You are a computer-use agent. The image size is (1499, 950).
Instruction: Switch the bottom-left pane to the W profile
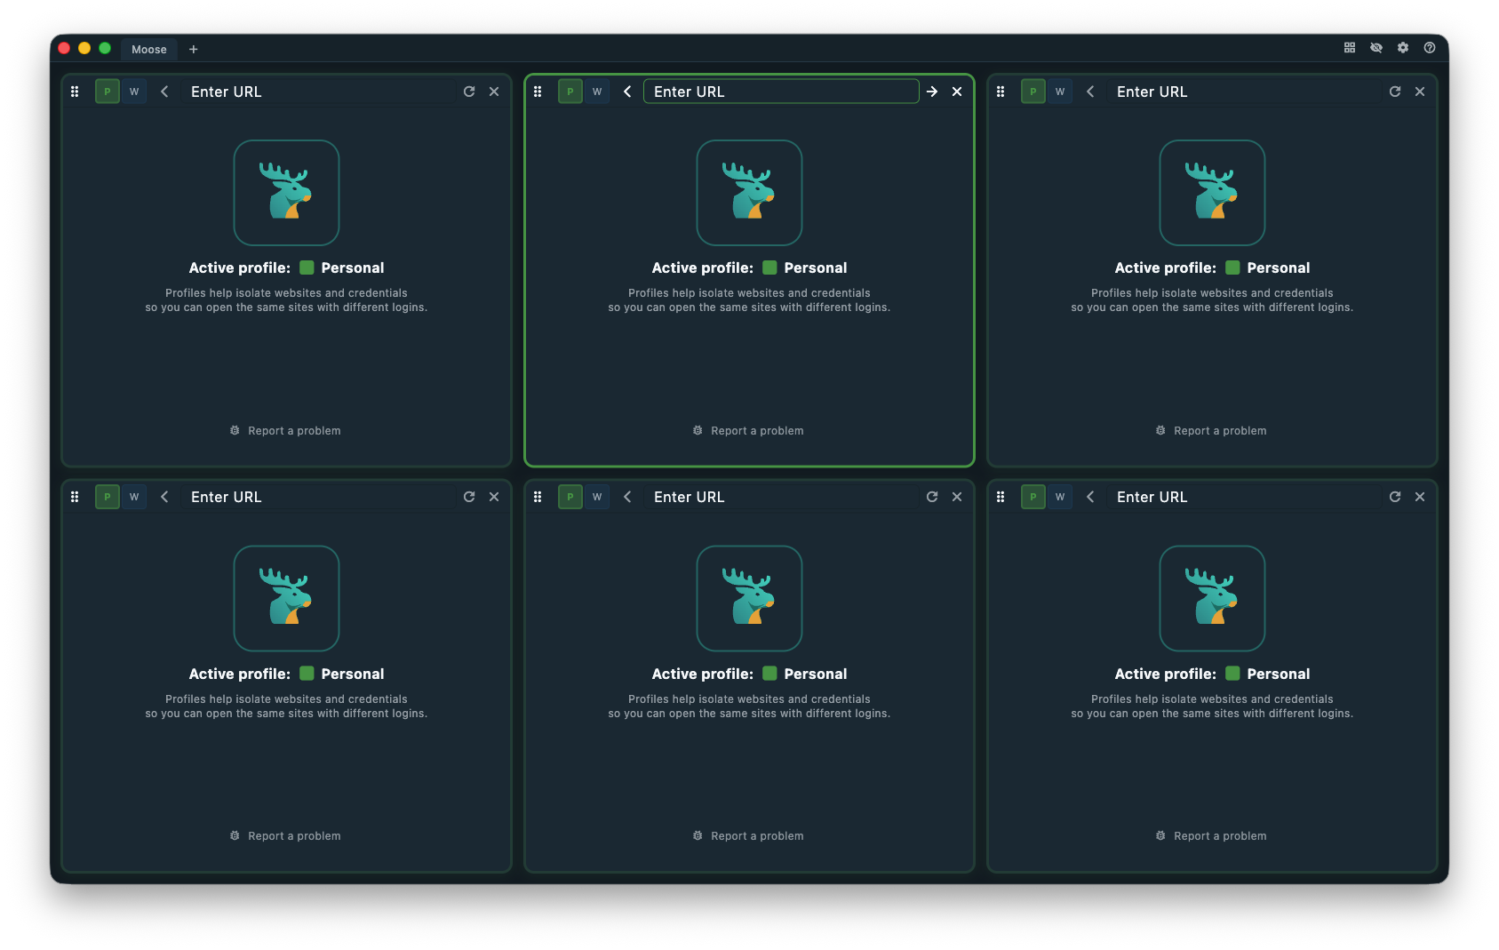(134, 496)
